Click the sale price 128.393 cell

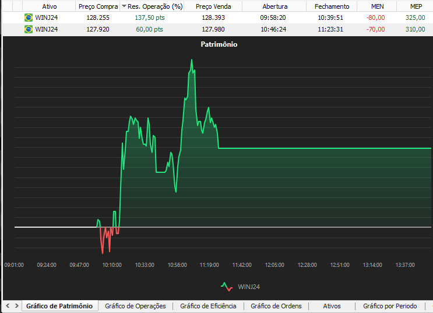point(213,18)
